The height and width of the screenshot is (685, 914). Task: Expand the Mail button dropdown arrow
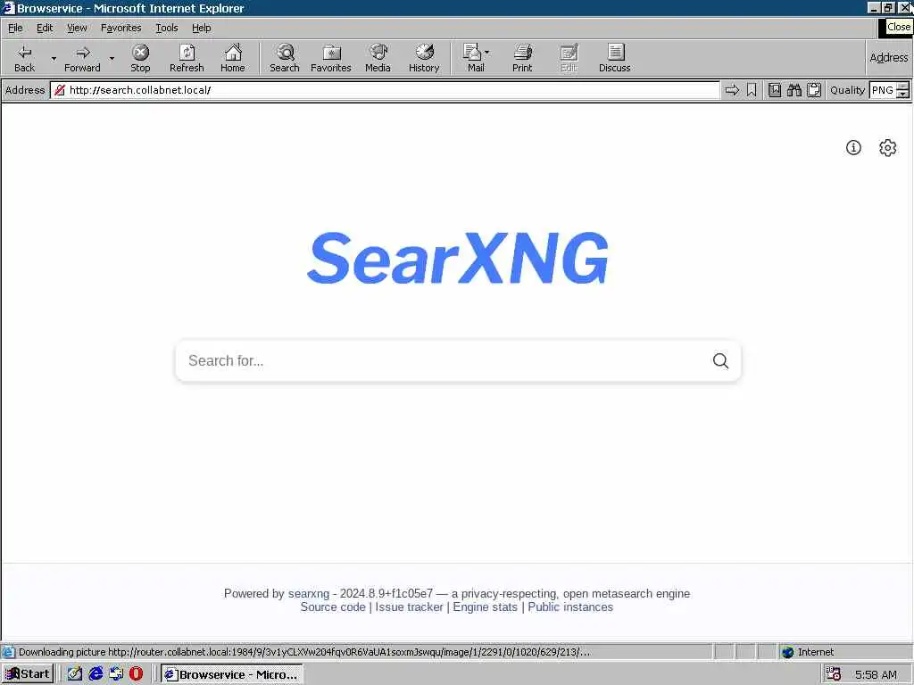coord(486,53)
